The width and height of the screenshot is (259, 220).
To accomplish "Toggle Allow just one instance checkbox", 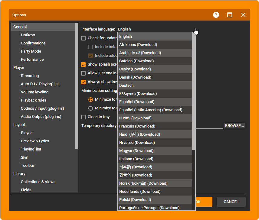I will coord(84,73).
